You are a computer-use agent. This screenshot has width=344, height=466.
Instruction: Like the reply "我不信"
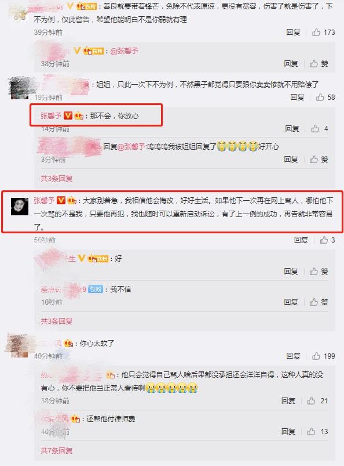314,302
